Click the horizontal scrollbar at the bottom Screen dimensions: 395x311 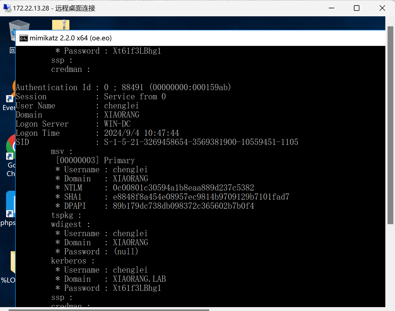[x=109, y=310]
